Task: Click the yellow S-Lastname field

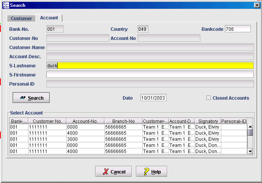Action: click(150, 65)
